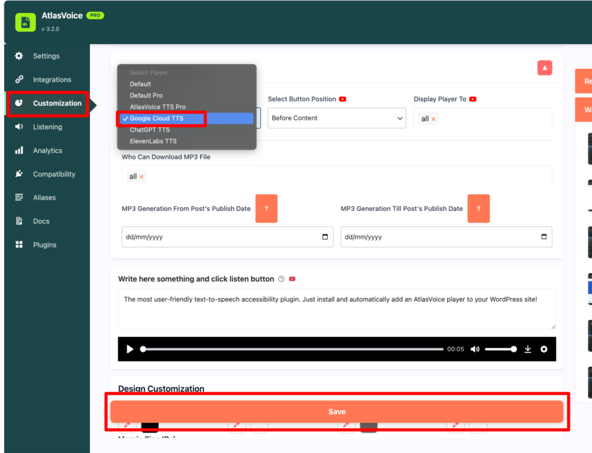Open the audio player settings gear

[x=543, y=349]
